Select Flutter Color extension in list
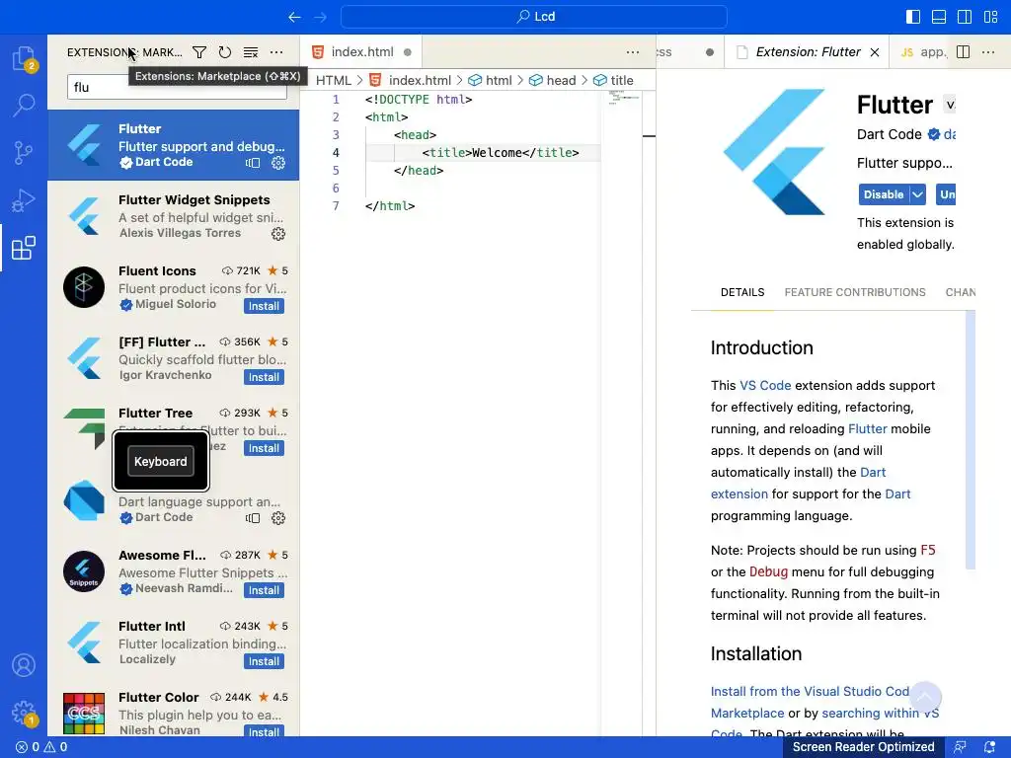 [174, 713]
